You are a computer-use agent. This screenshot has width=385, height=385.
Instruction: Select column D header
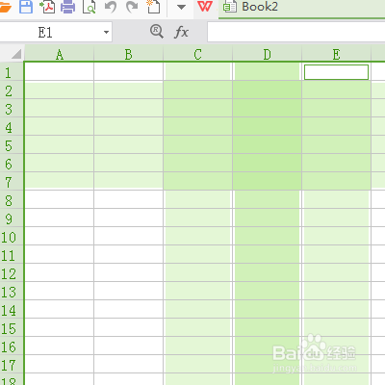coord(267,54)
